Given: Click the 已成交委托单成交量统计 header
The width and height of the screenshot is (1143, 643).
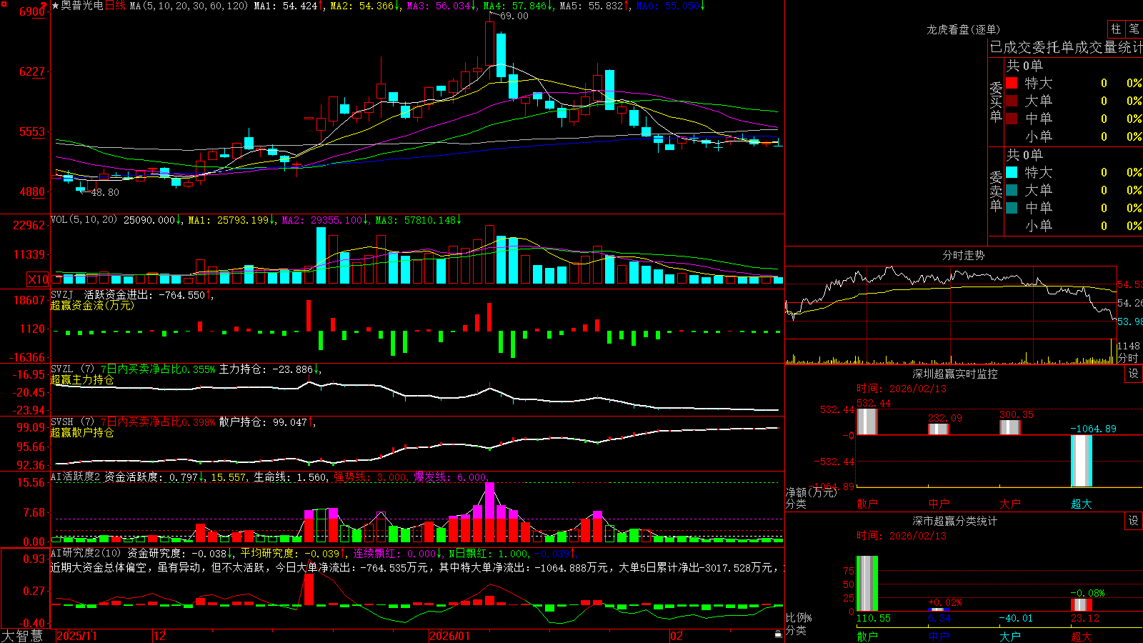Looking at the screenshot, I should (1066, 48).
